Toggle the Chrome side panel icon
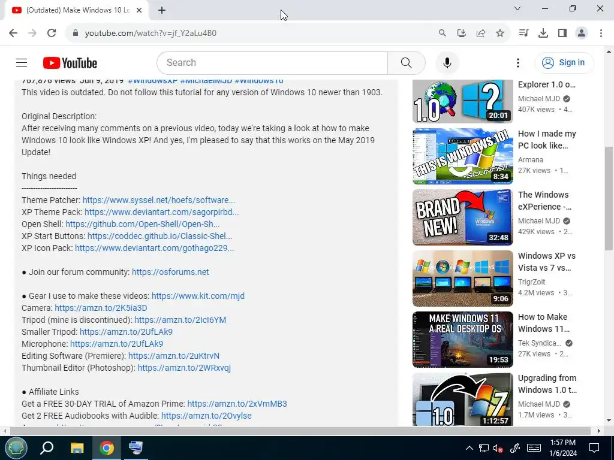 (562, 33)
